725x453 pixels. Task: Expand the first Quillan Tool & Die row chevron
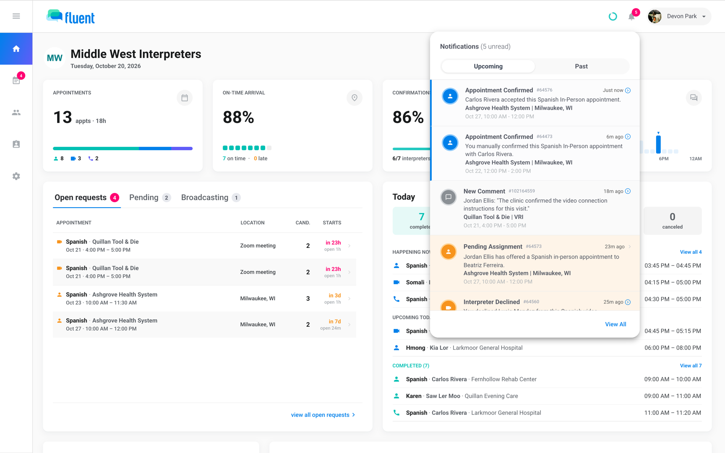click(349, 246)
